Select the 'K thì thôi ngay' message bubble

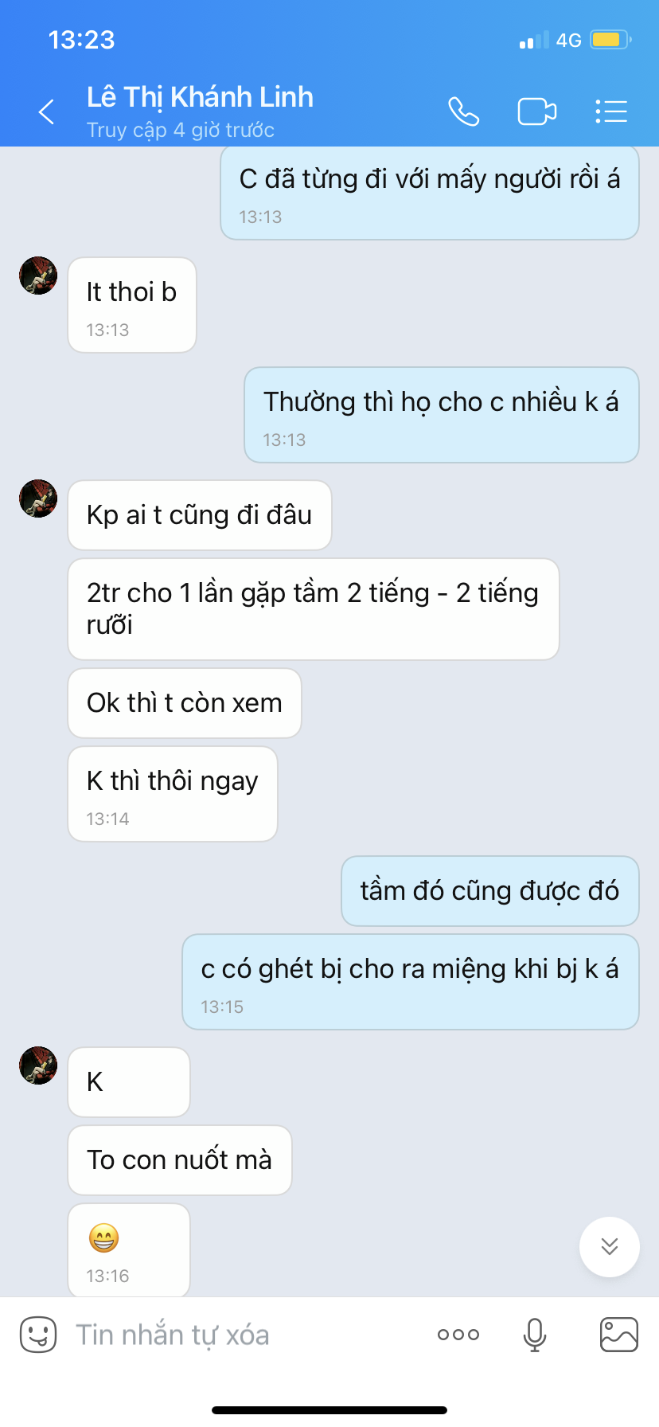[x=173, y=794]
